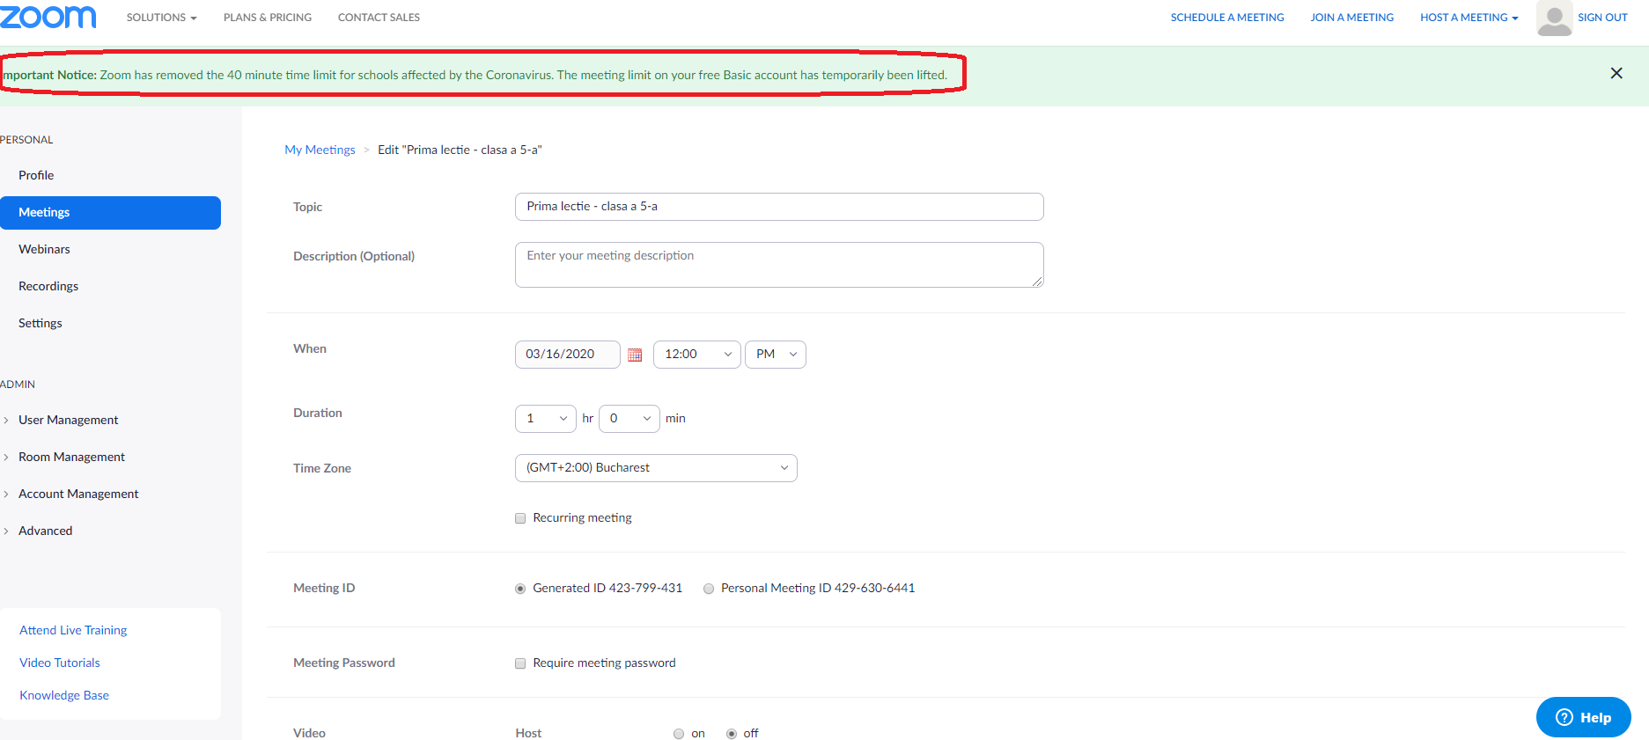Open the duration minutes dropdown

[x=629, y=419]
